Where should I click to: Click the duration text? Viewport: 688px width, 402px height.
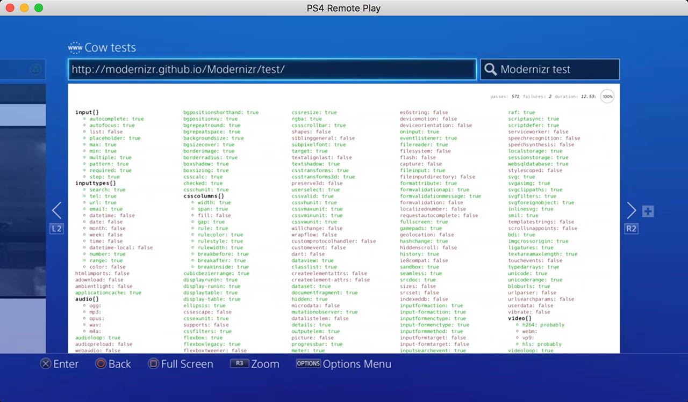tap(576, 97)
